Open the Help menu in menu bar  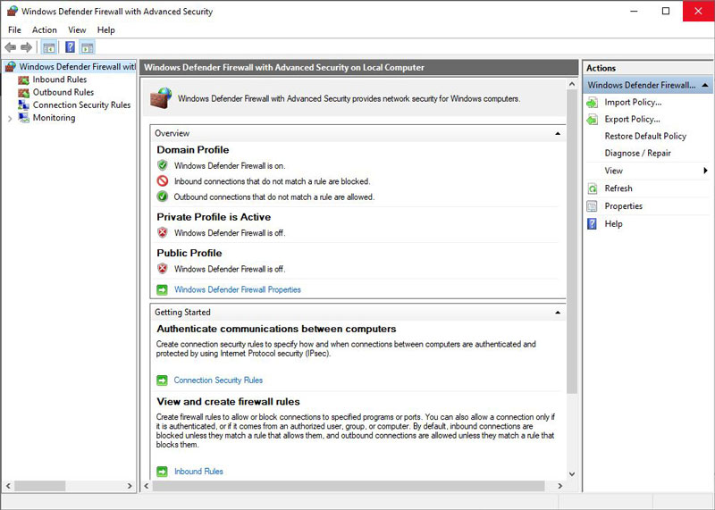pos(105,30)
